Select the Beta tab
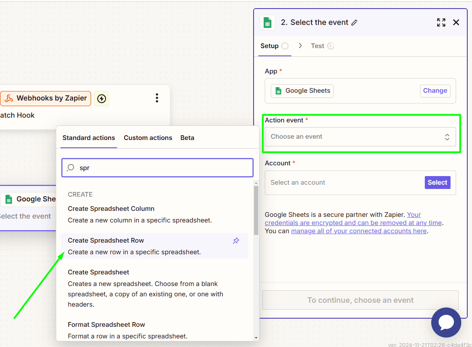Viewport: 472px width, 347px height. [187, 138]
